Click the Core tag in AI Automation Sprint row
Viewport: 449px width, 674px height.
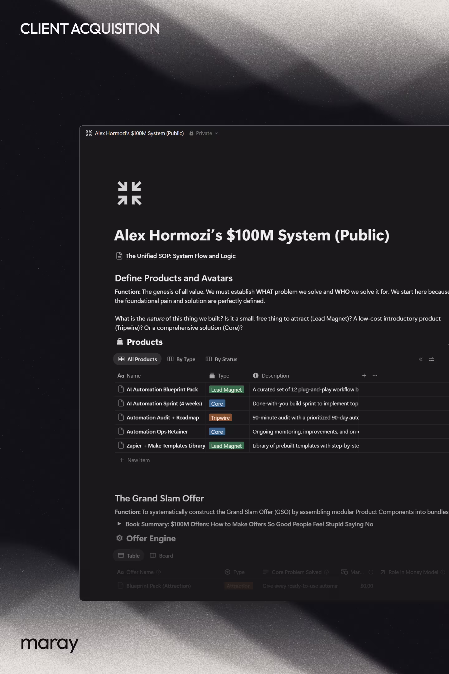(217, 403)
